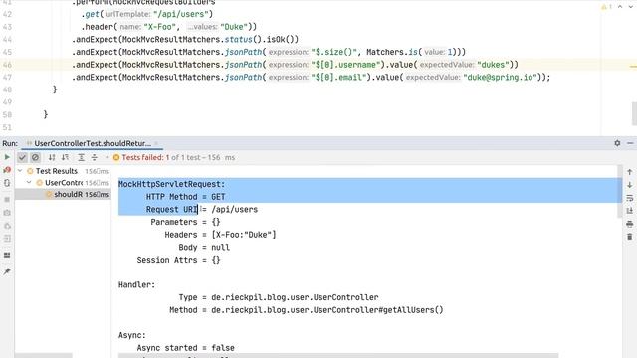Screen dimensions: 637x358
Task: Click the "dukes" expected value string
Action: pos(494,65)
